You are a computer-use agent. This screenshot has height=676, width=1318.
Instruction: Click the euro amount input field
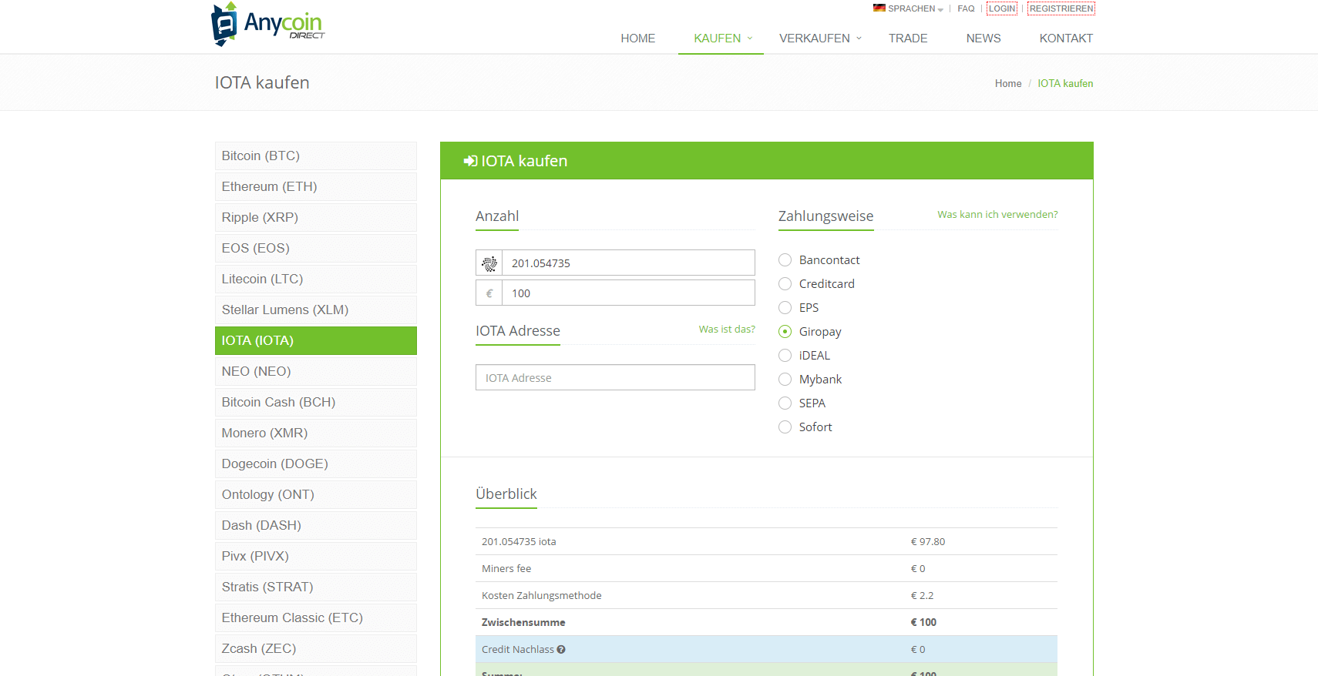coord(628,293)
